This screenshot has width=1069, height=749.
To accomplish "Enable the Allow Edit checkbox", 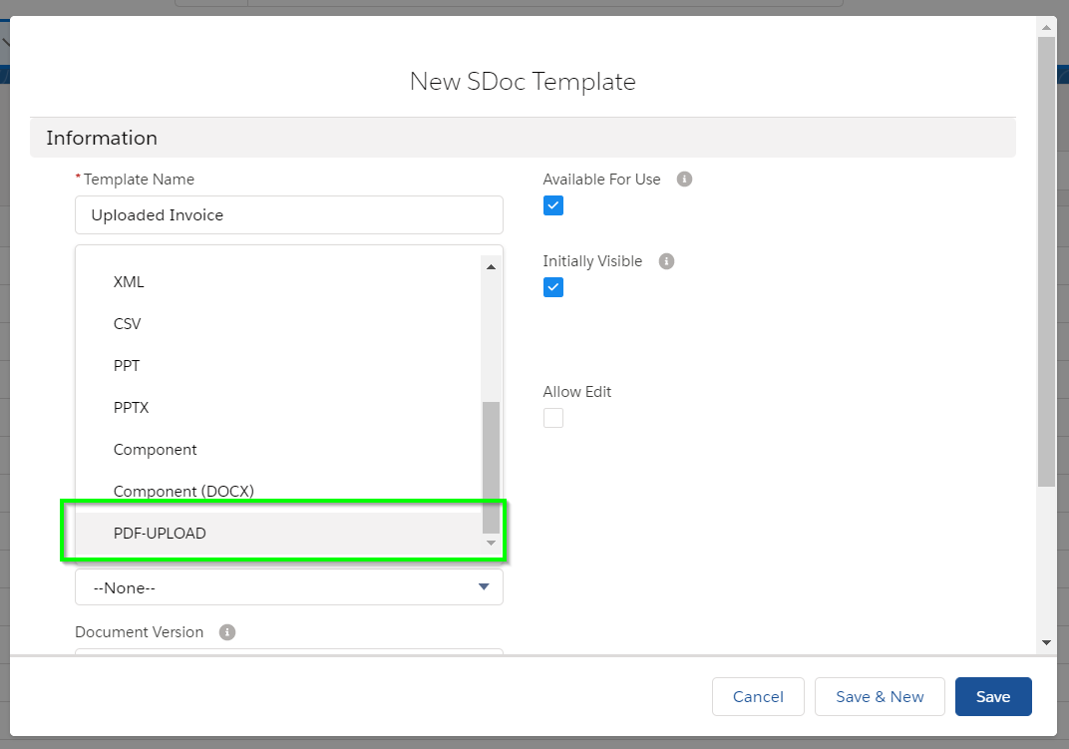I will [x=552, y=418].
